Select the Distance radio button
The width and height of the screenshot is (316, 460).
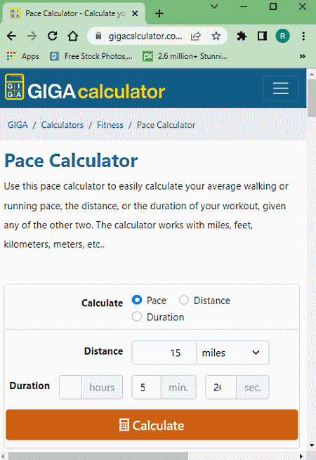184,300
